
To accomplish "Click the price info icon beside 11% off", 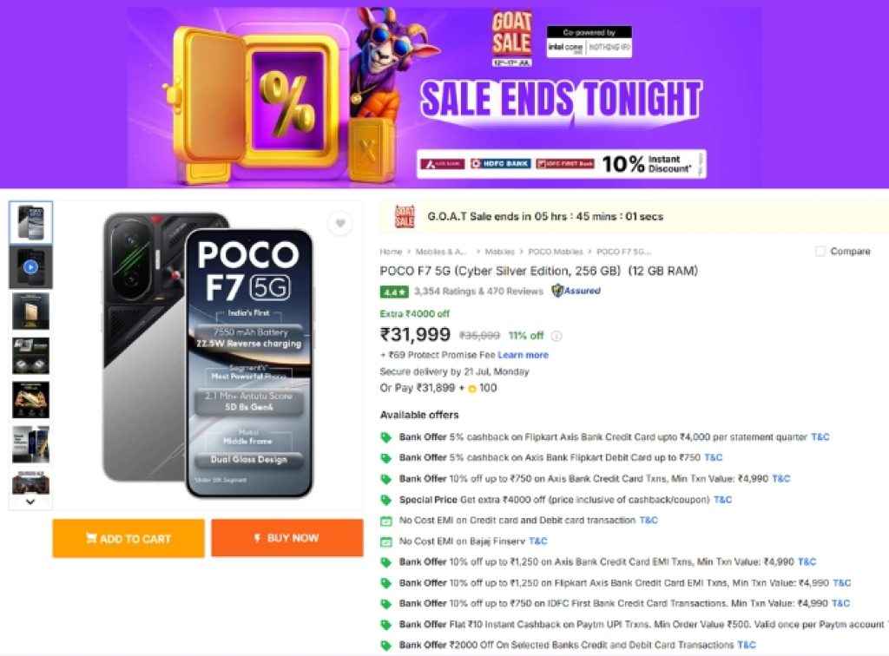I will [556, 336].
